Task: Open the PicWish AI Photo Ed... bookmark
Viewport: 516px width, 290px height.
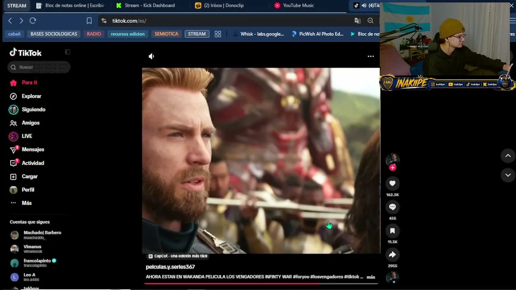Action: (317, 34)
